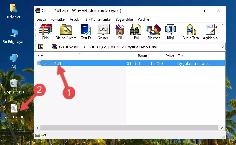Sort by the Tür column header
Image resolution: width=236 pixels, height=145 pixels.
[x=200, y=56]
